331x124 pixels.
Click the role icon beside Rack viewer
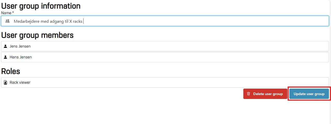tap(5, 83)
